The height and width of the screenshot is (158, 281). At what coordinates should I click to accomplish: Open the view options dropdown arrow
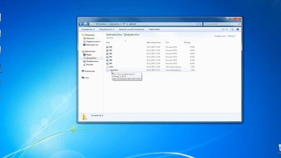click(x=227, y=29)
